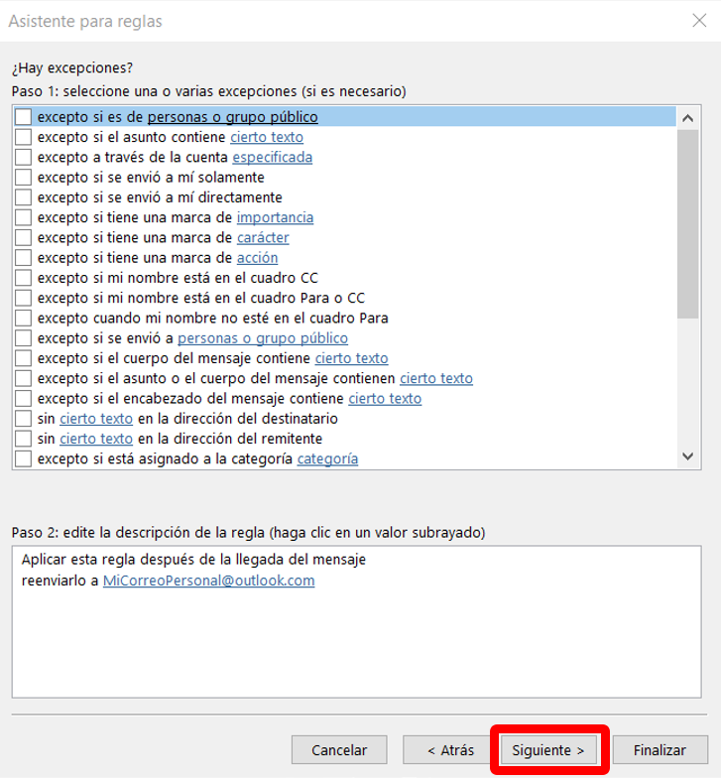Check 'excepto cuando mi nombre no esté en el cuadro Para'
The height and width of the screenshot is (778, 721).
[x=24, y=319]
